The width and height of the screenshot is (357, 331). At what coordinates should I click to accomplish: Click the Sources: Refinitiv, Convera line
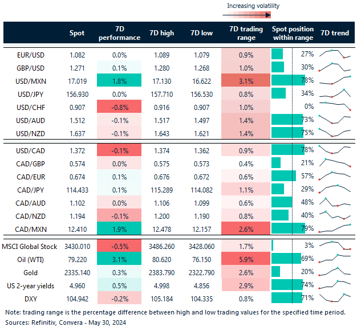[x=64, y=322]
